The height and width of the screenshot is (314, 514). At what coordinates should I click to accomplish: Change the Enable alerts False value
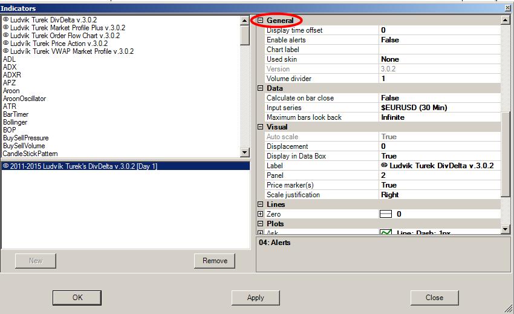[440, 40]
